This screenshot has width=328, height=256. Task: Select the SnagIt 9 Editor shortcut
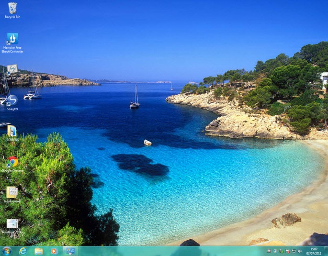[12, 72]
